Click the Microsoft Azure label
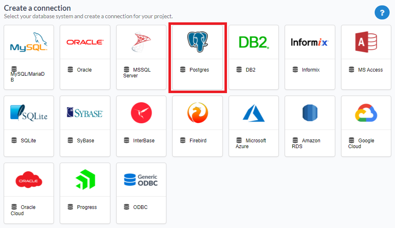This screenshot has height=228, width=395. (251, 143)
